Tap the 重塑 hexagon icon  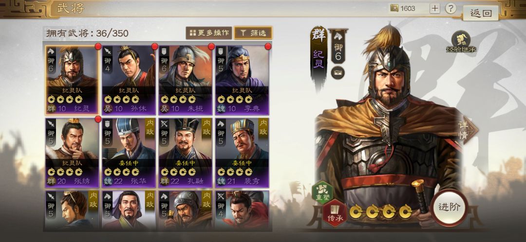pos(322,192)
